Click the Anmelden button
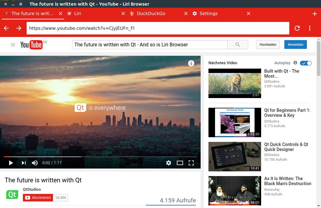Viewport: 321px width, 208px height. pyautogui.click(x=295, y=44)
